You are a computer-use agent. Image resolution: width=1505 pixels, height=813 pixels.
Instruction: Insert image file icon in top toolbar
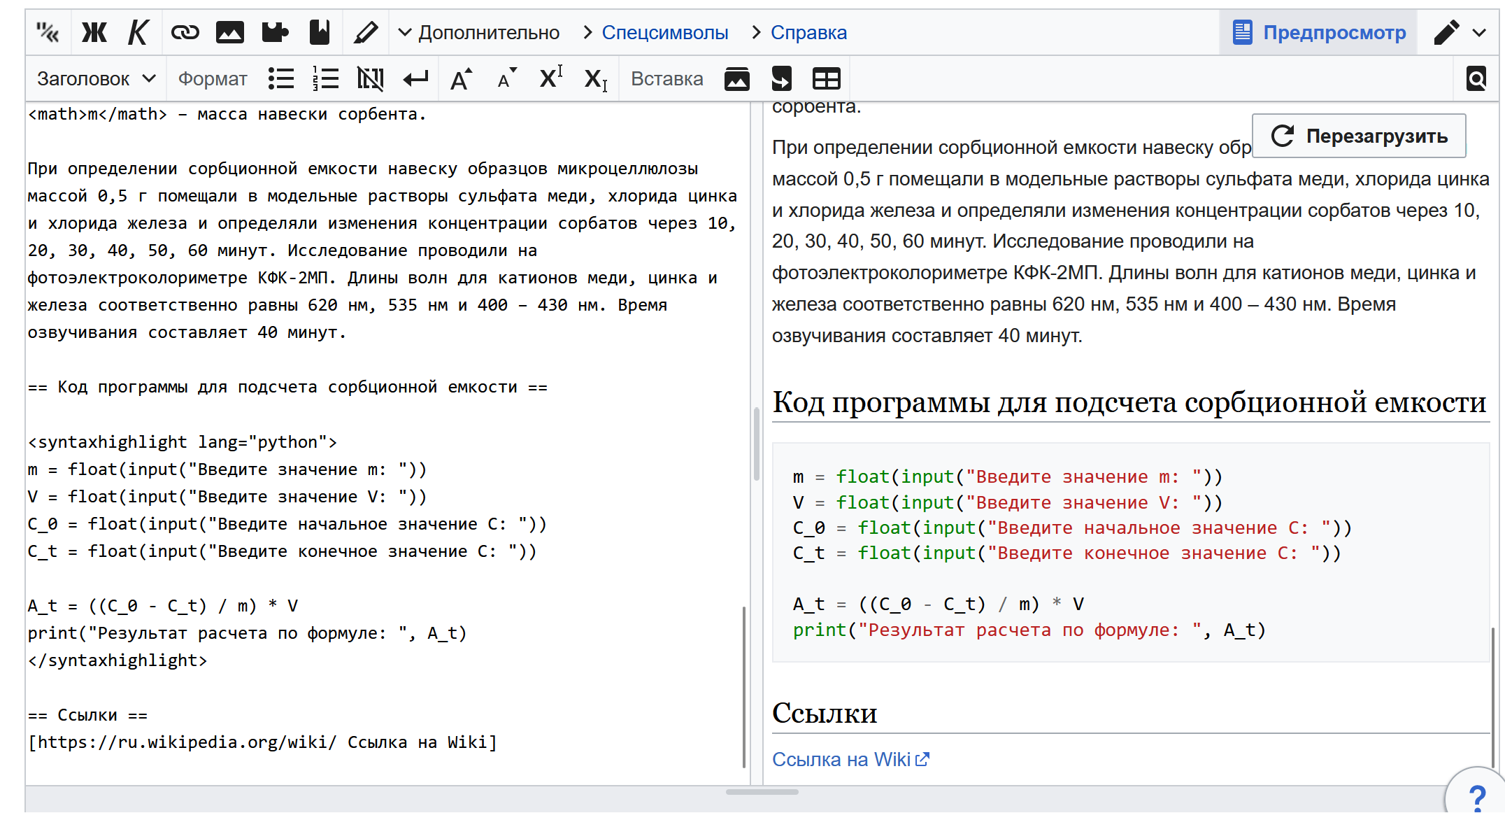tap(230, 32)
